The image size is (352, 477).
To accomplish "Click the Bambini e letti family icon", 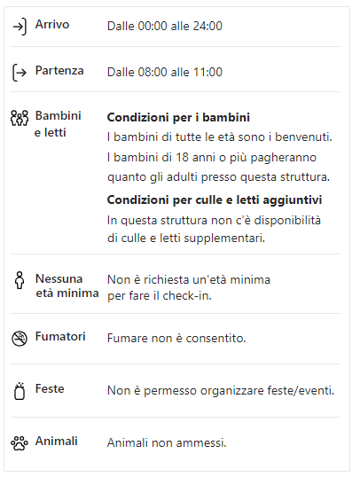I will point(20,118).
